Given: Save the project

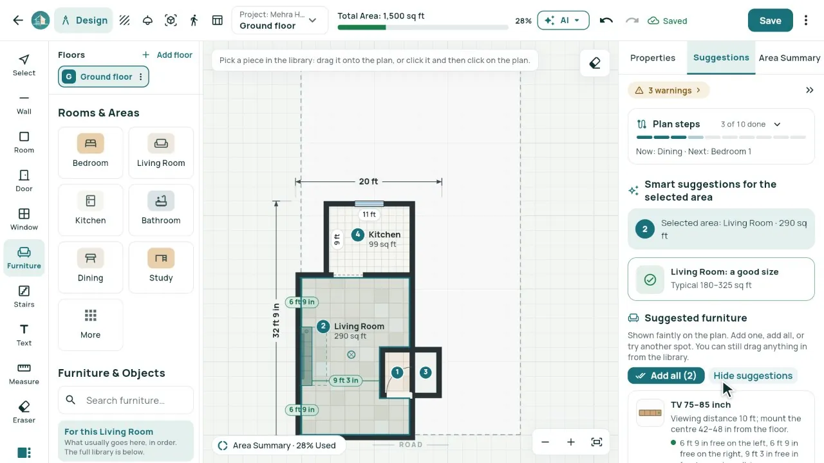Looking at the screenshot, I should [770, 21].
